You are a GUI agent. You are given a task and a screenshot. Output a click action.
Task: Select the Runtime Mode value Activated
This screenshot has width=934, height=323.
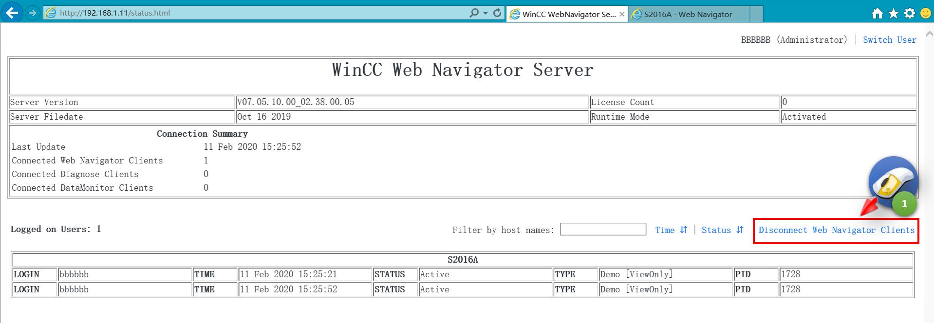[x=803, y=117]
